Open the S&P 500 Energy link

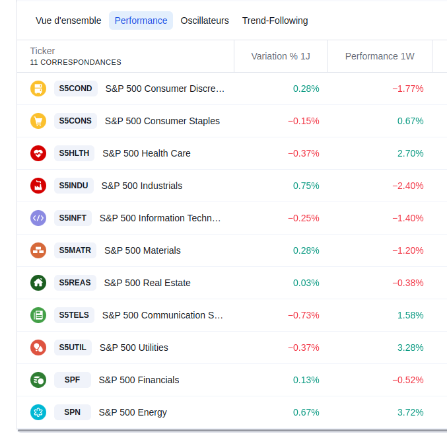point(133,412)
